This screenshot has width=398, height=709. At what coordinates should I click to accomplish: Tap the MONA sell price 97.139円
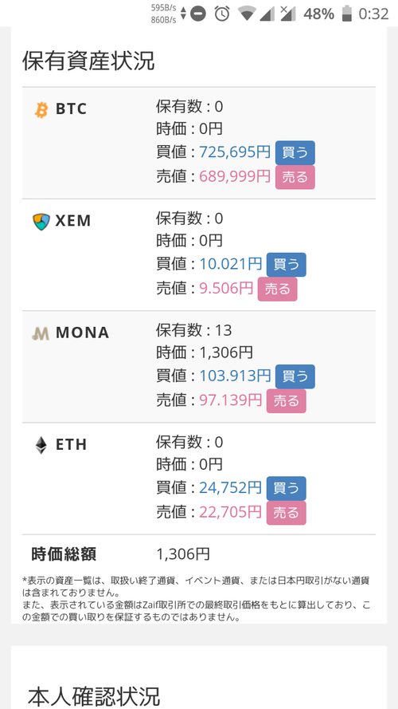point(231,400)
